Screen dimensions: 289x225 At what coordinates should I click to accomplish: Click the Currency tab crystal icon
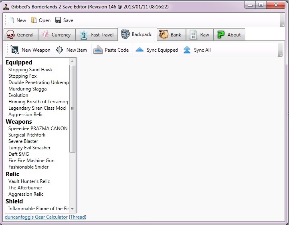tap(45, 34)
